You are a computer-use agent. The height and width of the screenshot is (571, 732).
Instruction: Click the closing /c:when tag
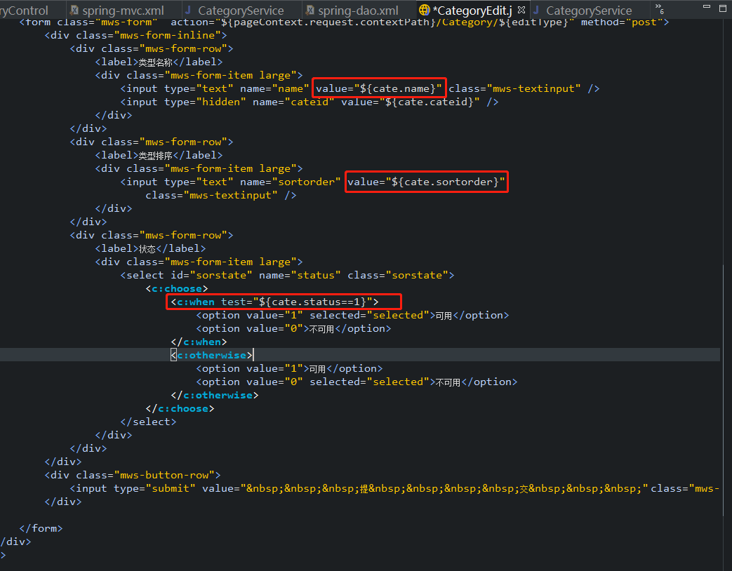pos(199,342)
